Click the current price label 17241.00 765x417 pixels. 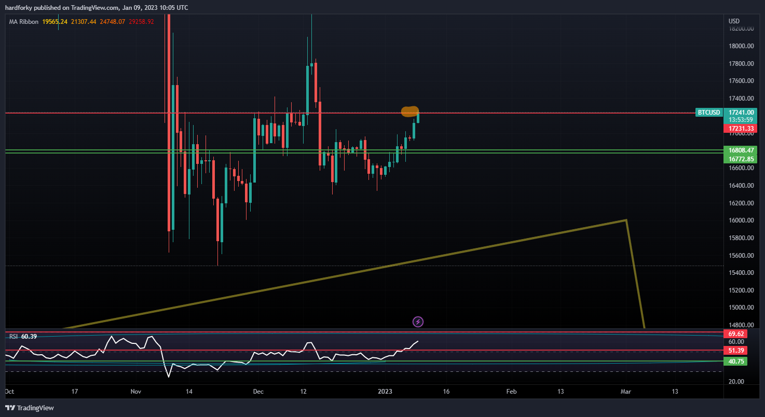[x=741, y=112]
